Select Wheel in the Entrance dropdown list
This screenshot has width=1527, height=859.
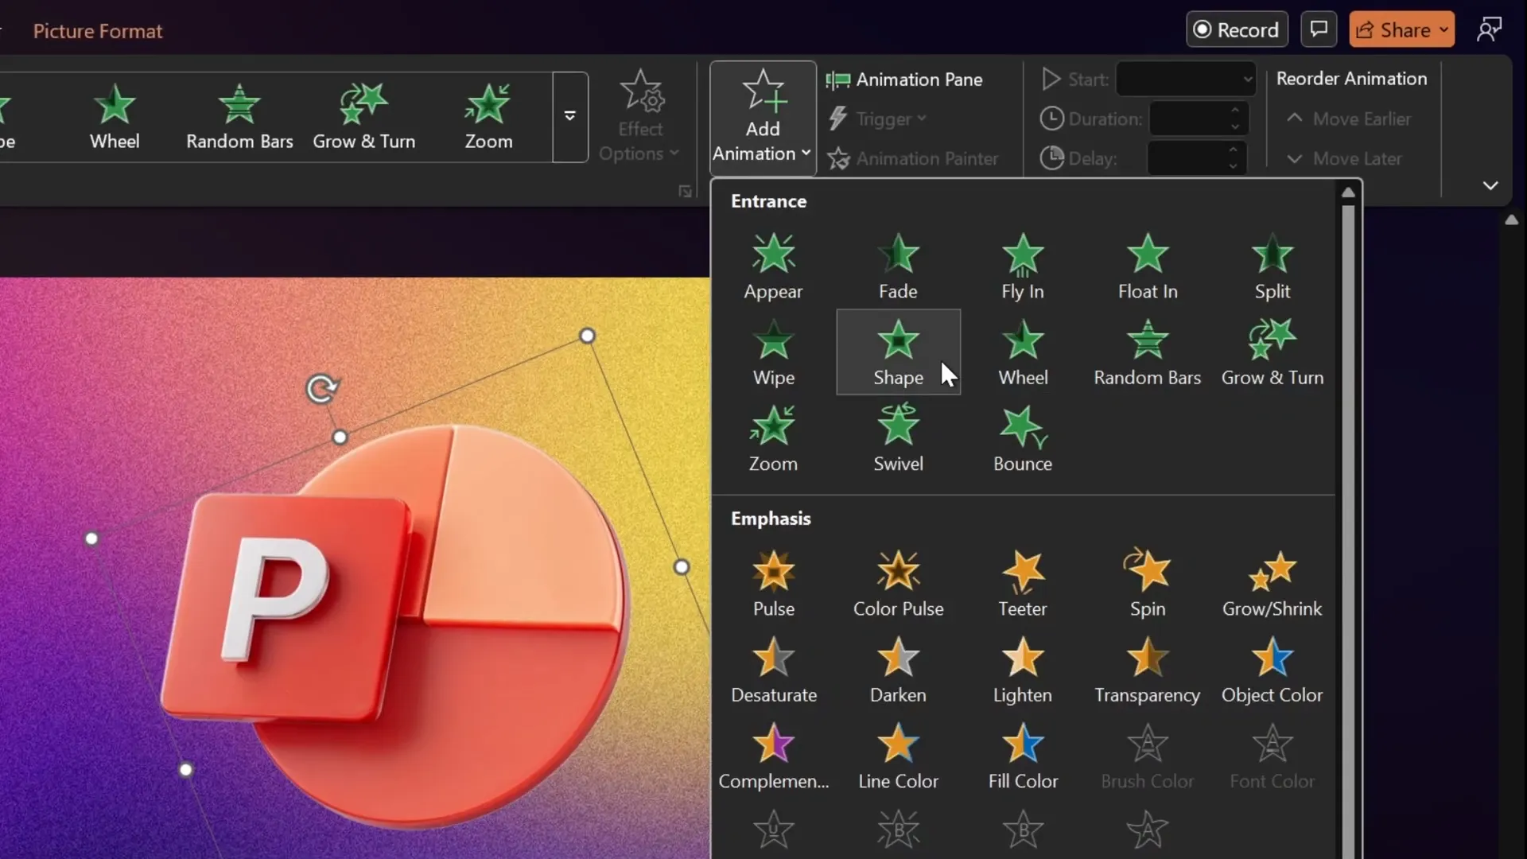[x=1023, y=352]
